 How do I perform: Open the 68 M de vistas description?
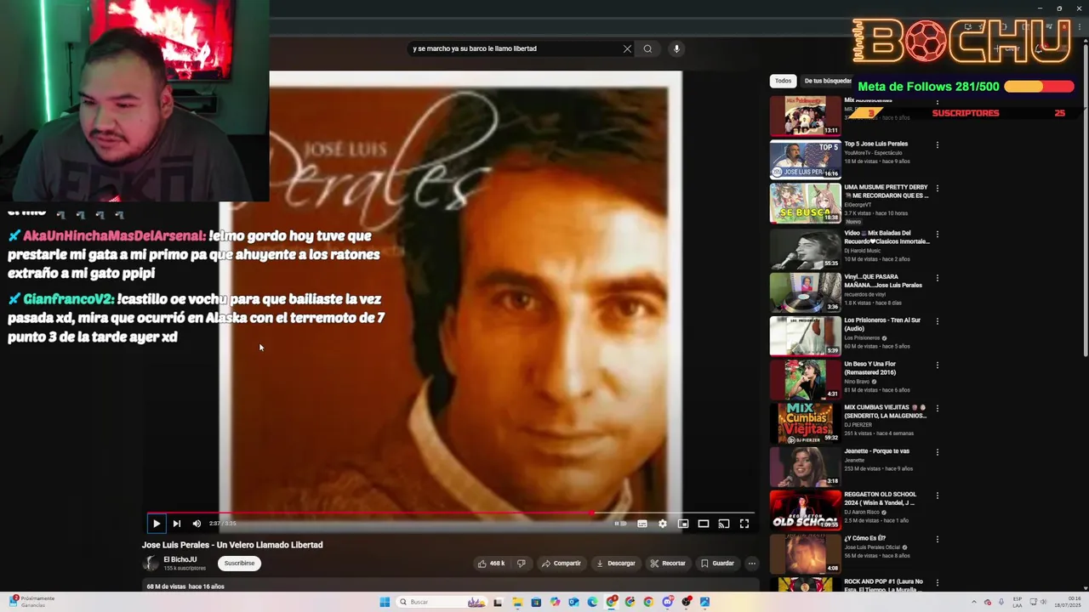point(185,586)
